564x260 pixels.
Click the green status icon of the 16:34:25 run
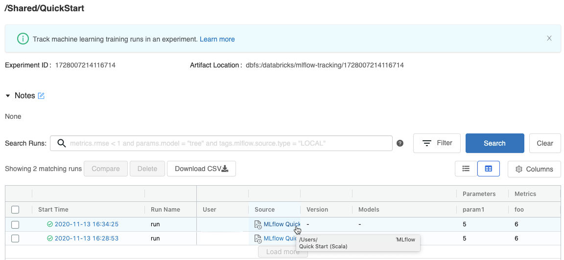tap(50, 224)
